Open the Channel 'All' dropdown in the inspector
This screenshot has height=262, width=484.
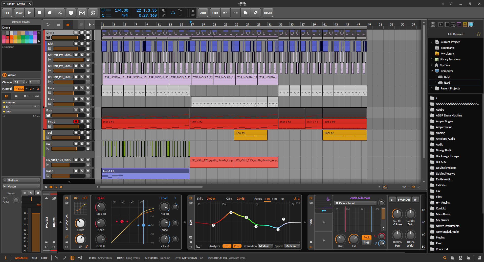[19, 82]
